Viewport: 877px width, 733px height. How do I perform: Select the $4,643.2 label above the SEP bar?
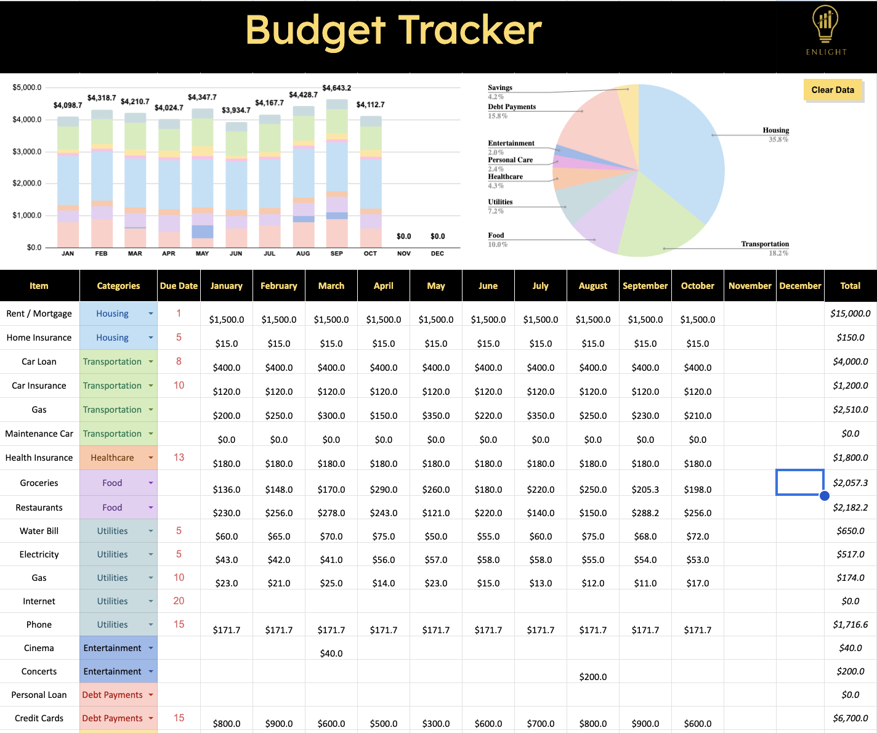[x=337, y=88]
